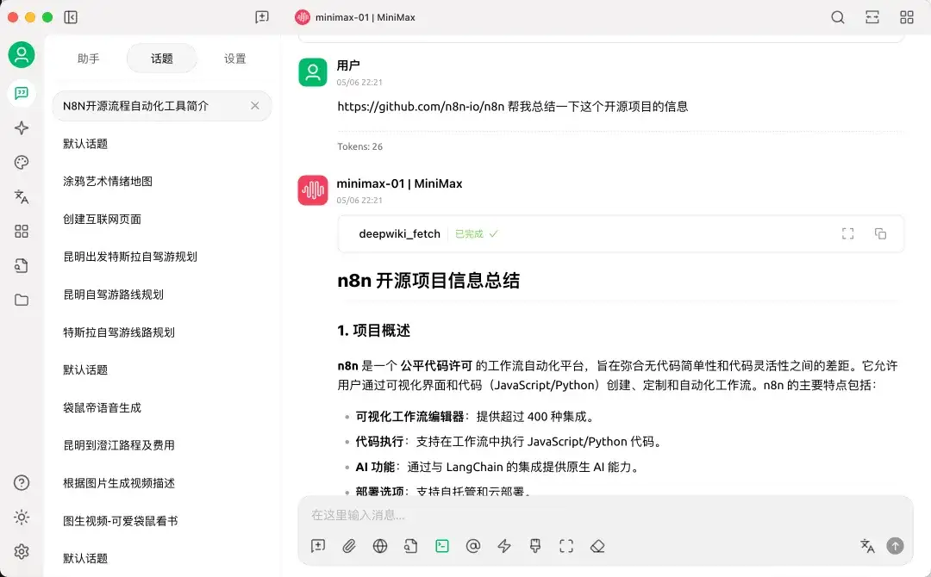Toggle web search globe icon
This screenshot has width=931, height=577.
point(380,546)
